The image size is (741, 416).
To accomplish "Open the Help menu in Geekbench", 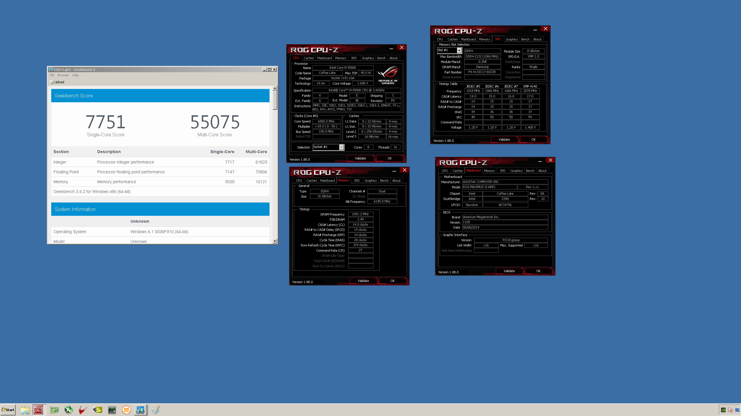I will pyautogui.click(x=76, y=75).
